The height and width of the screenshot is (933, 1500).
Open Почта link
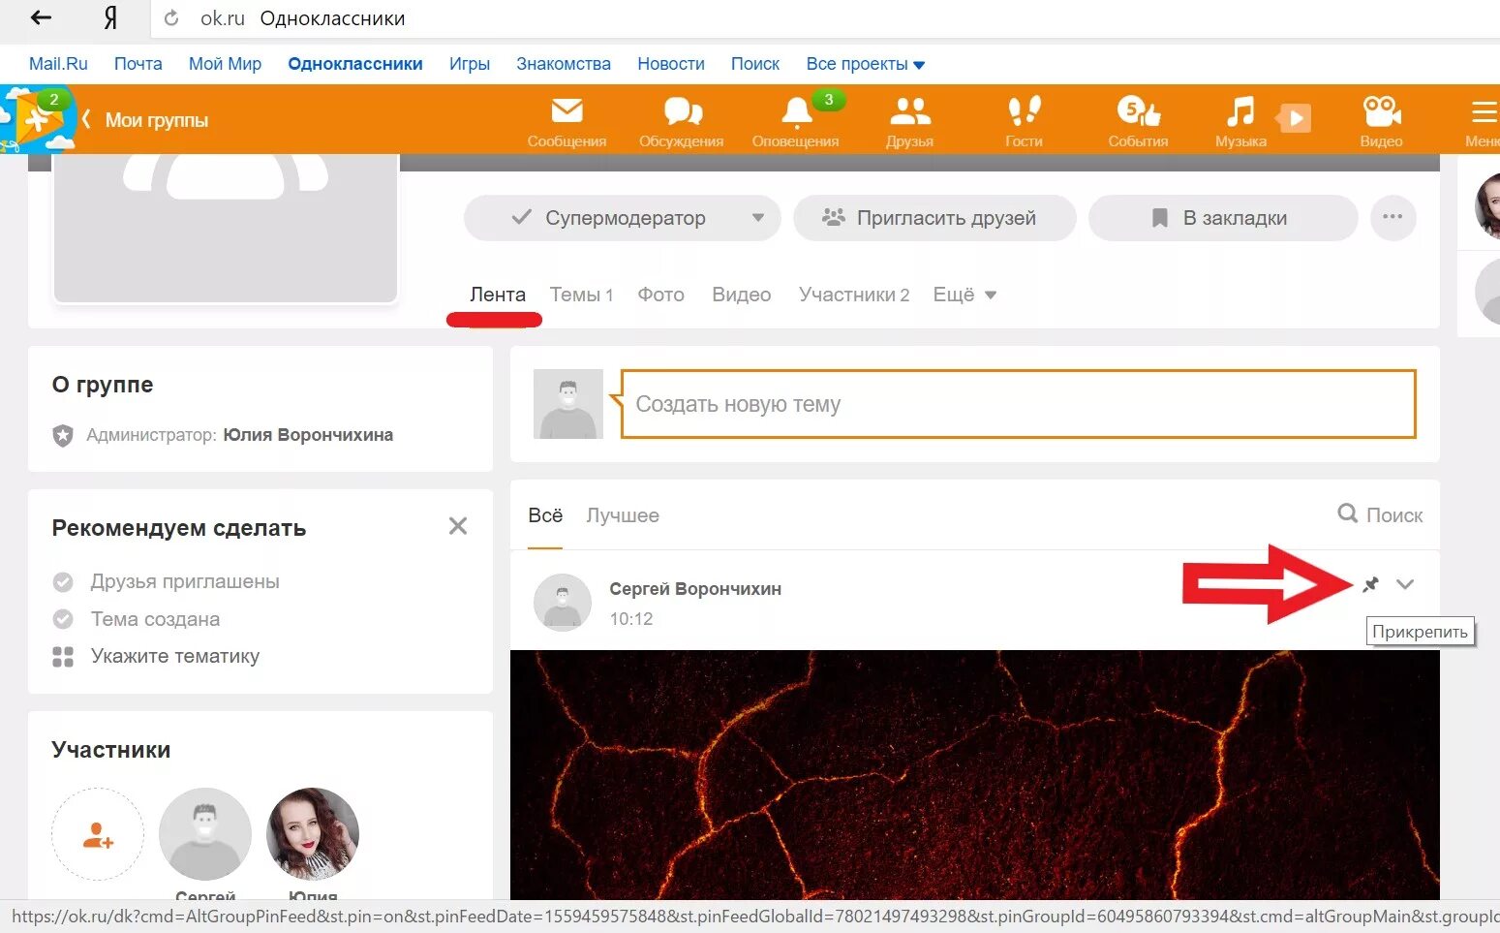click(x=138, y=64)
